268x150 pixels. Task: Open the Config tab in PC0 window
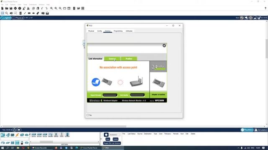[x=99, y=31]
